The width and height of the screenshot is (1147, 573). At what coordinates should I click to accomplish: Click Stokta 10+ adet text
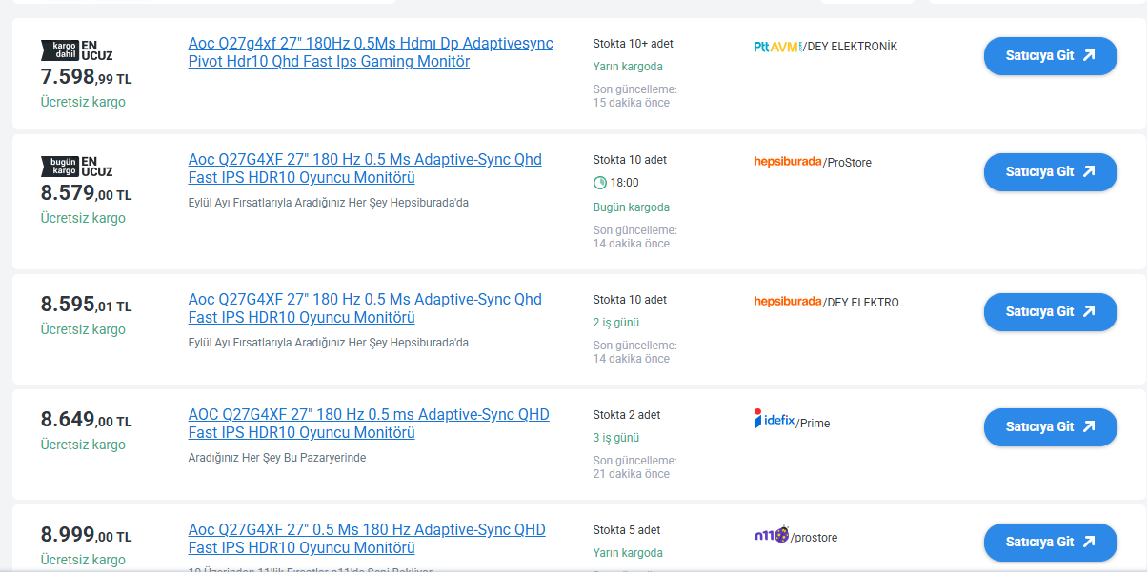tap(633, 44)
